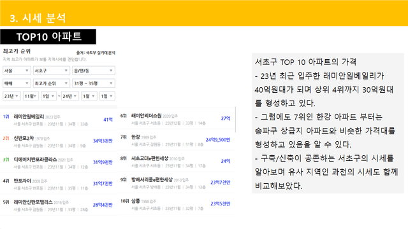Screen dimensions: 408x229
Task: Open the 31평 ~ 35평 size dropdown
Action: (94, 83)
